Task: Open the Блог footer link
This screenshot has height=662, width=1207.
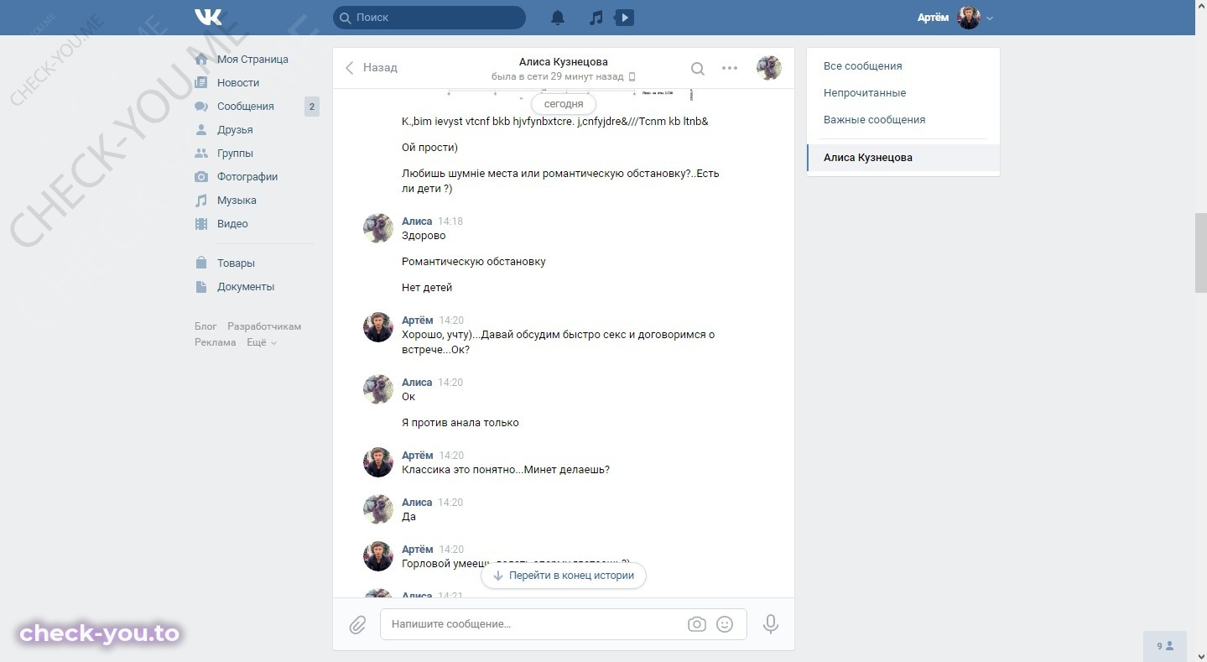Action: [x=206, y=326]
